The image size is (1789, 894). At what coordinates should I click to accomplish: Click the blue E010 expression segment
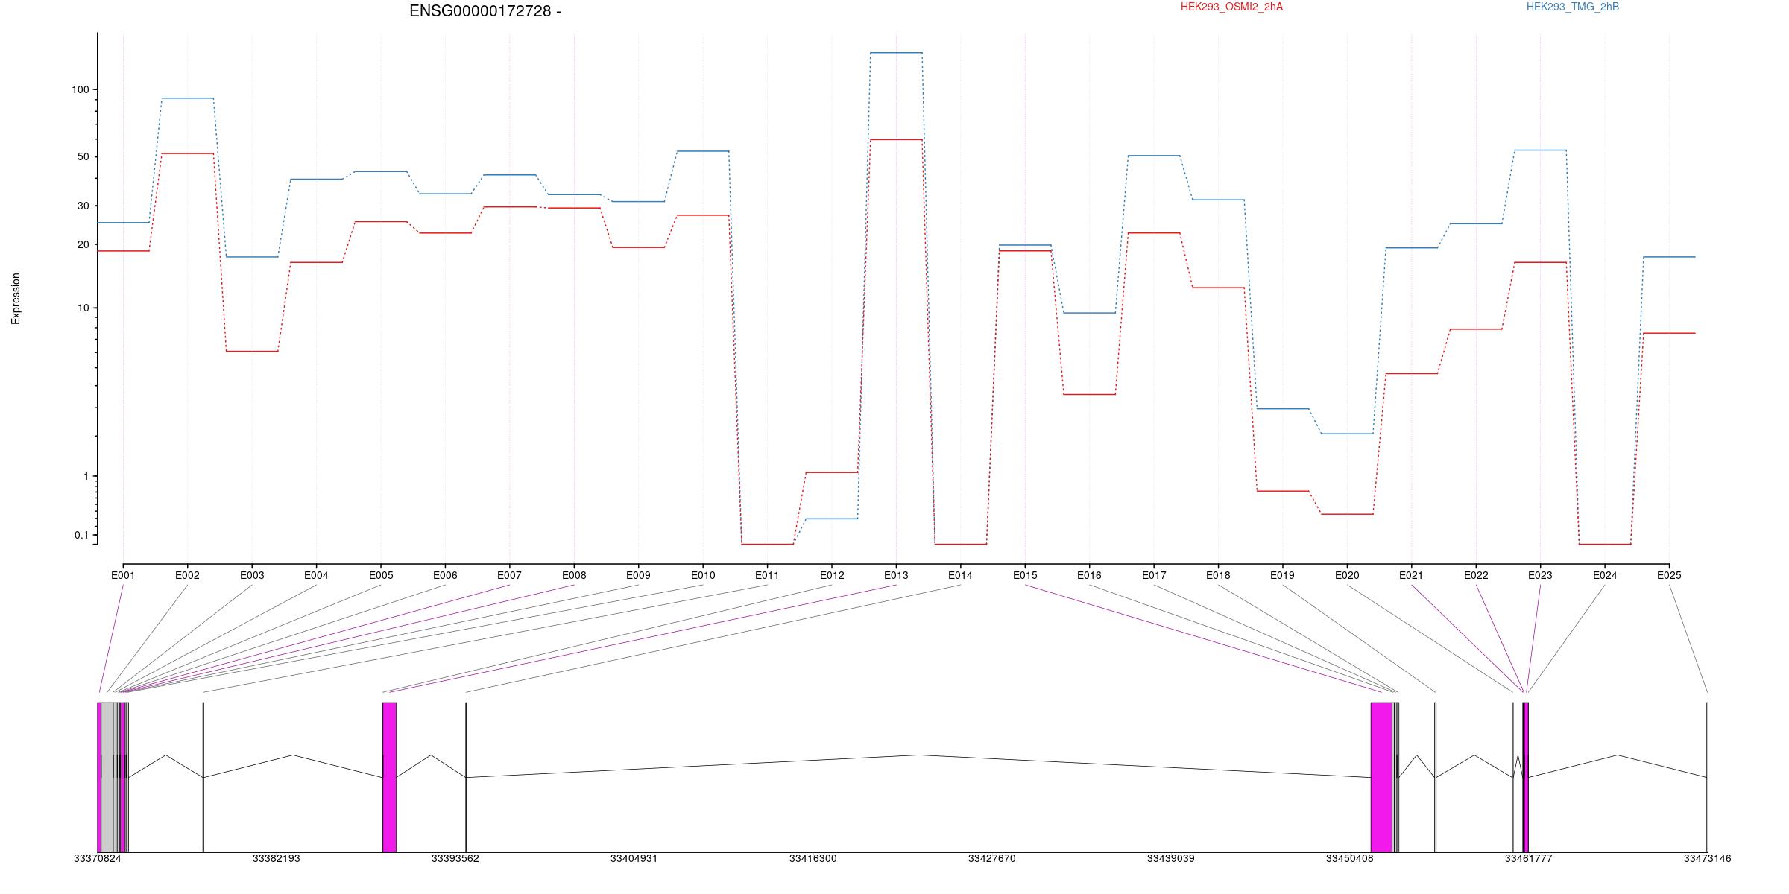[x=703, y=151]
